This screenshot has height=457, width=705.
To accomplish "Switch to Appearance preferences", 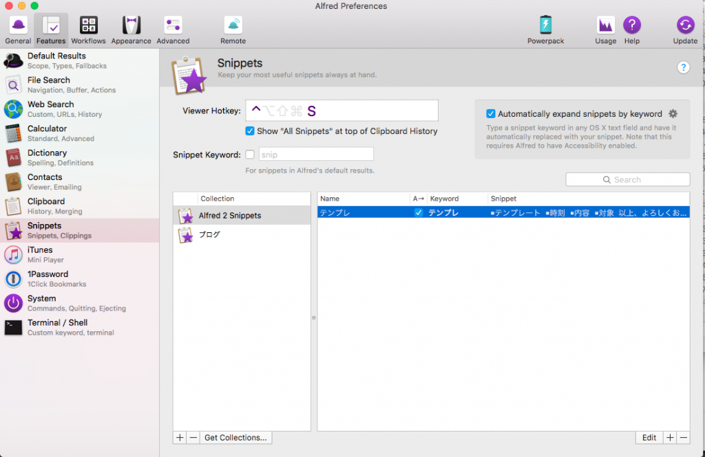I will point(131,30).
